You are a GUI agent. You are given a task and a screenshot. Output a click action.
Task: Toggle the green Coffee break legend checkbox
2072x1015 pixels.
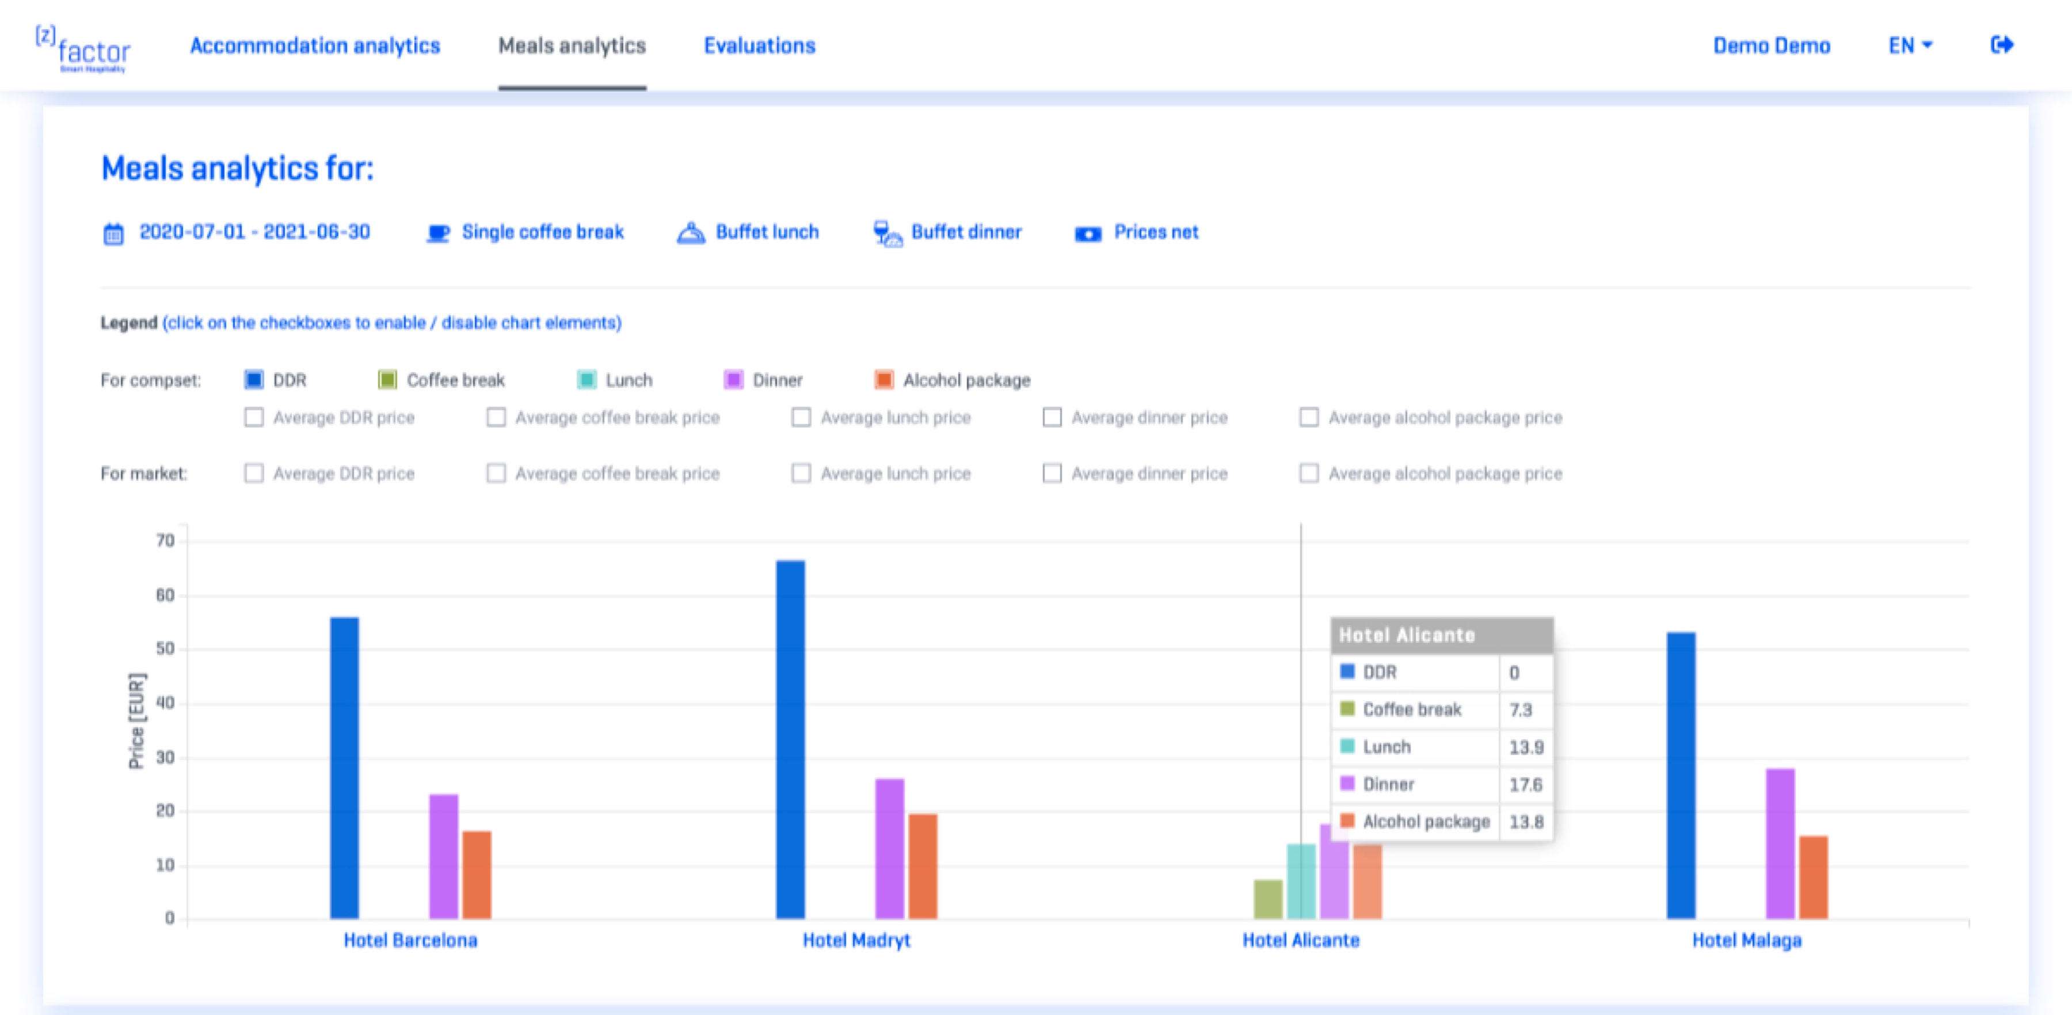pos(388,380)
